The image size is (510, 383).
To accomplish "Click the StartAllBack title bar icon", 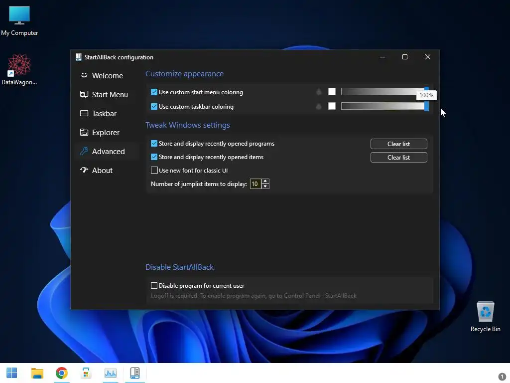I will [78, 57].
